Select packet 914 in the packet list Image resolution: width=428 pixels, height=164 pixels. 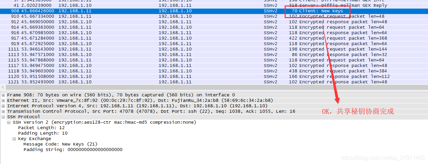click(x=214, y=27)
